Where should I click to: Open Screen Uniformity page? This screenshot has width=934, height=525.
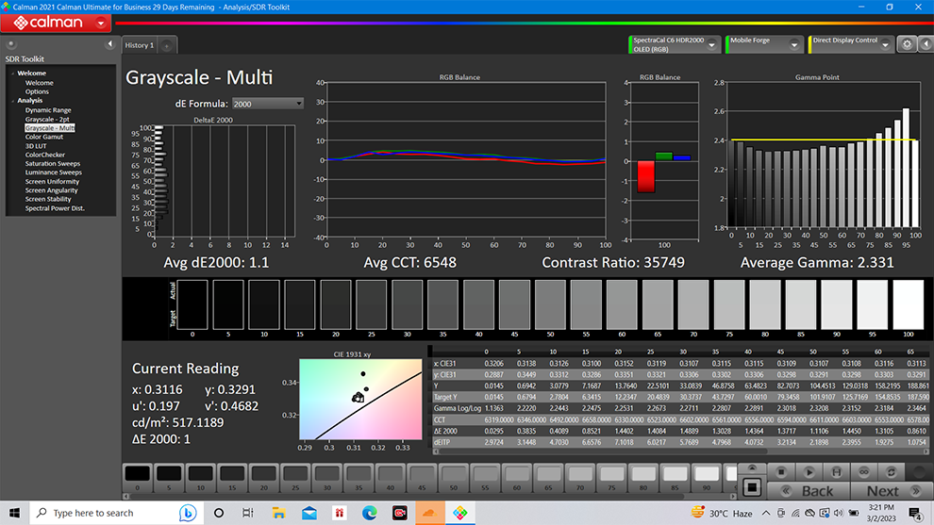(x=52, y=182)
